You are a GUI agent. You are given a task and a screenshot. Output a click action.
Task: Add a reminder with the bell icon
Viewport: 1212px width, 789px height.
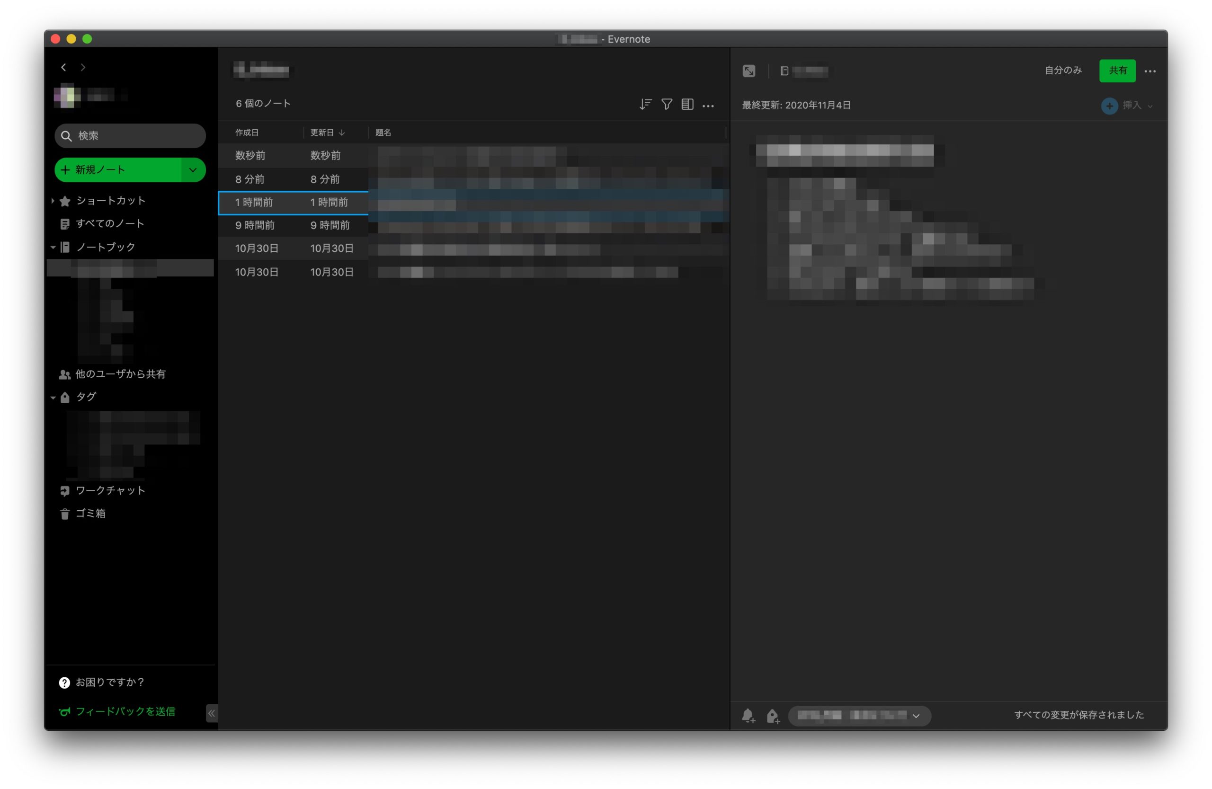click(748, 716)
